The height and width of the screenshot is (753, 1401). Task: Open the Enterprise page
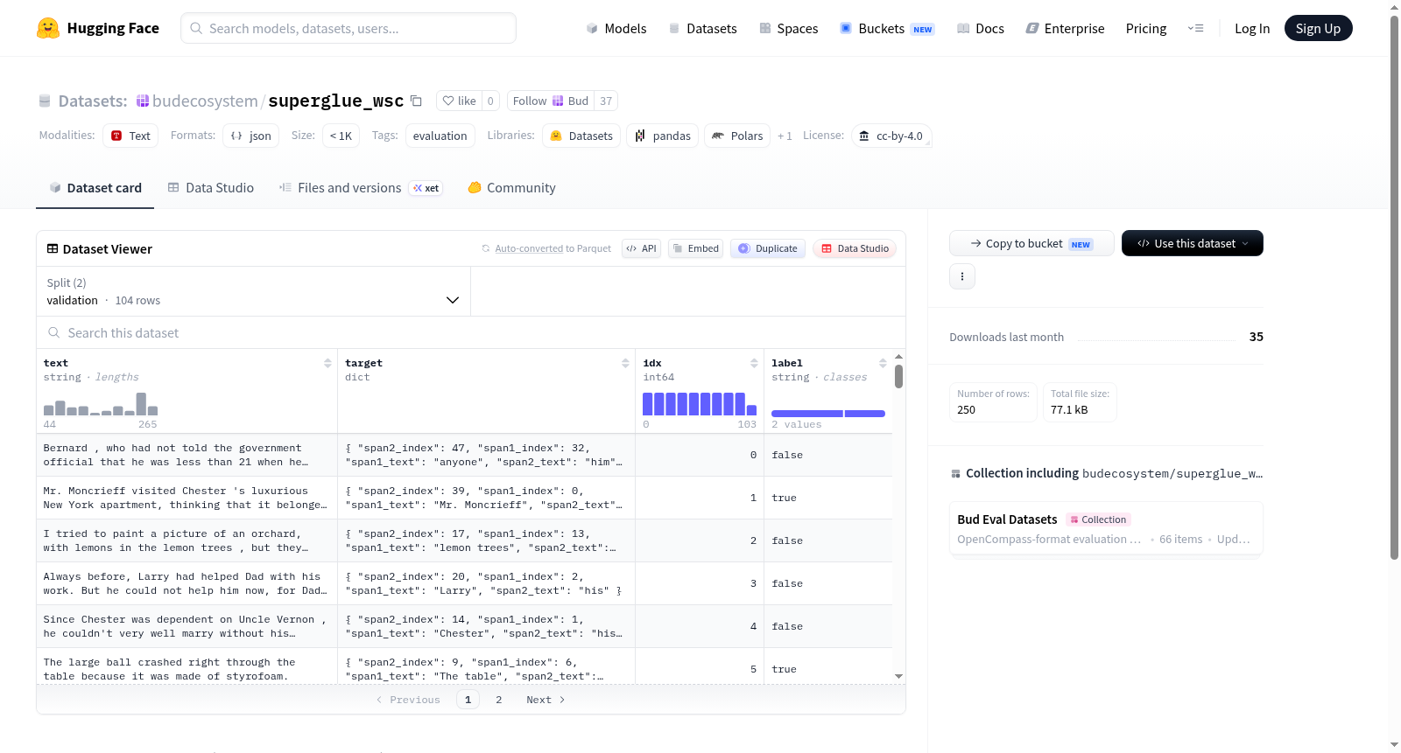click(1065, 28)
